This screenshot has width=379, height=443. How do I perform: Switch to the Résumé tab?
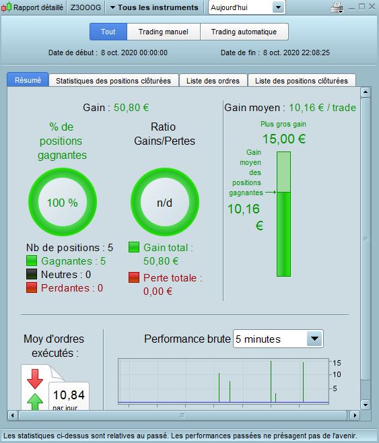click(28, 80)
